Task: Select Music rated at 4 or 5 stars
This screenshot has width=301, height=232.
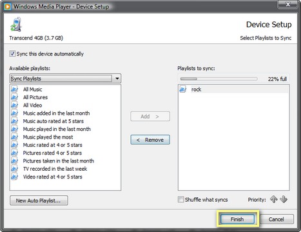Action: coord(53,145)
